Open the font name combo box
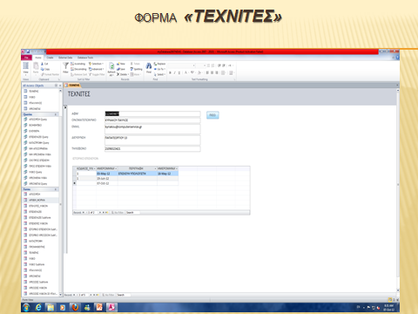The width and height of the screenshot is (418, 314). pyautogui.click(x=181, y=65)
